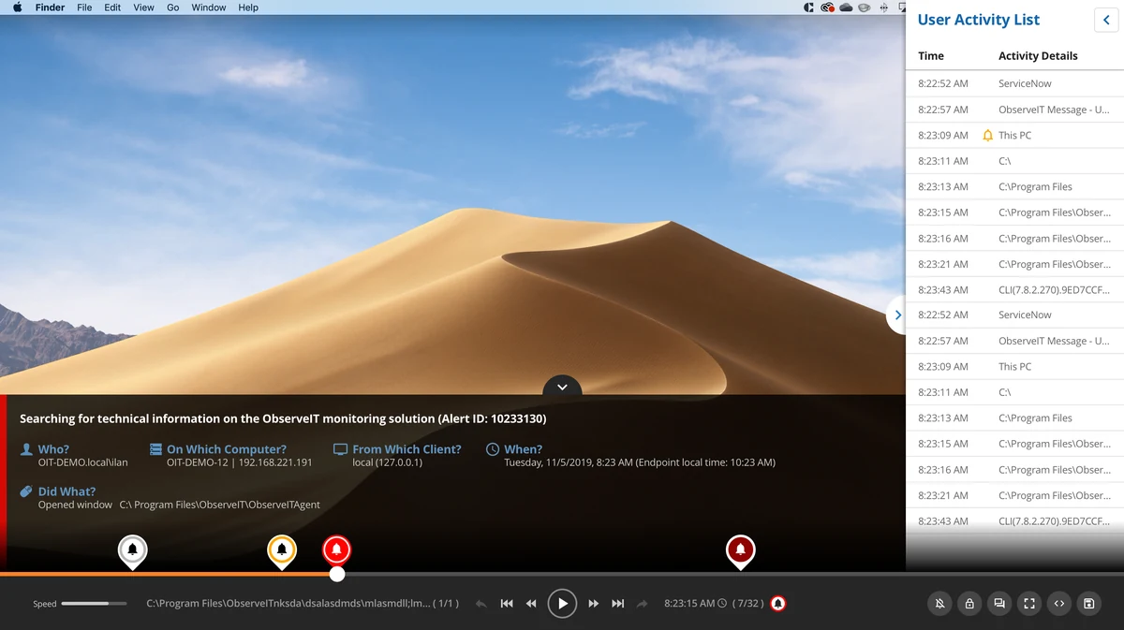Click the Tuesday, 11/5/2019 date text
Viewport: 1124px width, 630px height.
640,462
